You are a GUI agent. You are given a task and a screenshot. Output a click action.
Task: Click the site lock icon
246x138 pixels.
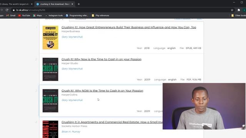[14, 10]
